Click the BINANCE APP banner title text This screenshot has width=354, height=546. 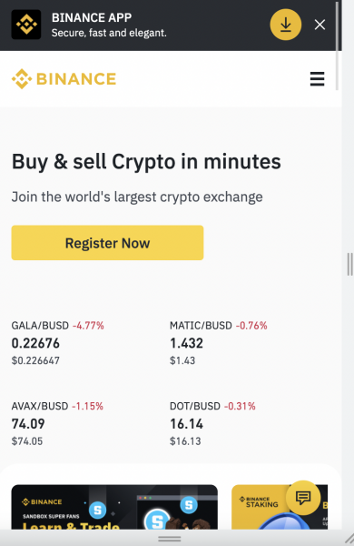(x=92, y=18)
